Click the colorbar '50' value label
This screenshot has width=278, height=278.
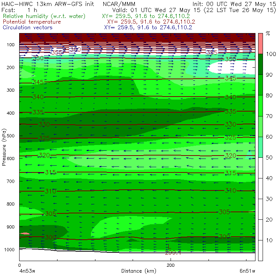point(269,158)
